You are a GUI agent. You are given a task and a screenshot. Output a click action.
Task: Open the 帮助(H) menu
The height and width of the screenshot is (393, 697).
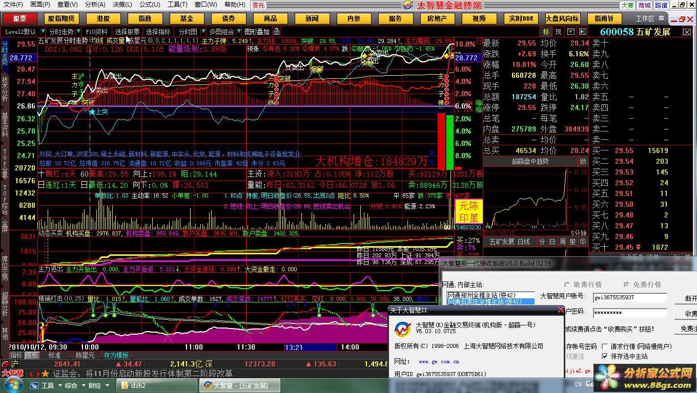click(x=235, y=5)
